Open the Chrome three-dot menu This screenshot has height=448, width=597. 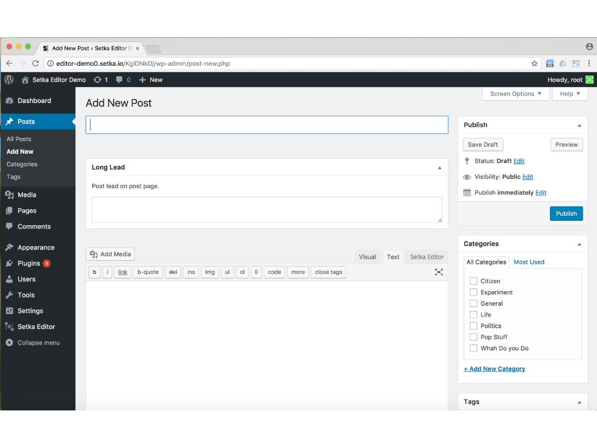click(x=589, y=64)
